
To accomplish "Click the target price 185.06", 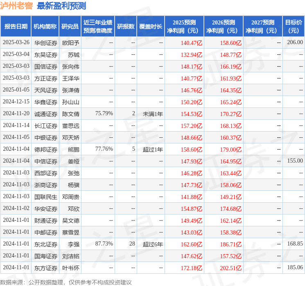I will (295, 267).
